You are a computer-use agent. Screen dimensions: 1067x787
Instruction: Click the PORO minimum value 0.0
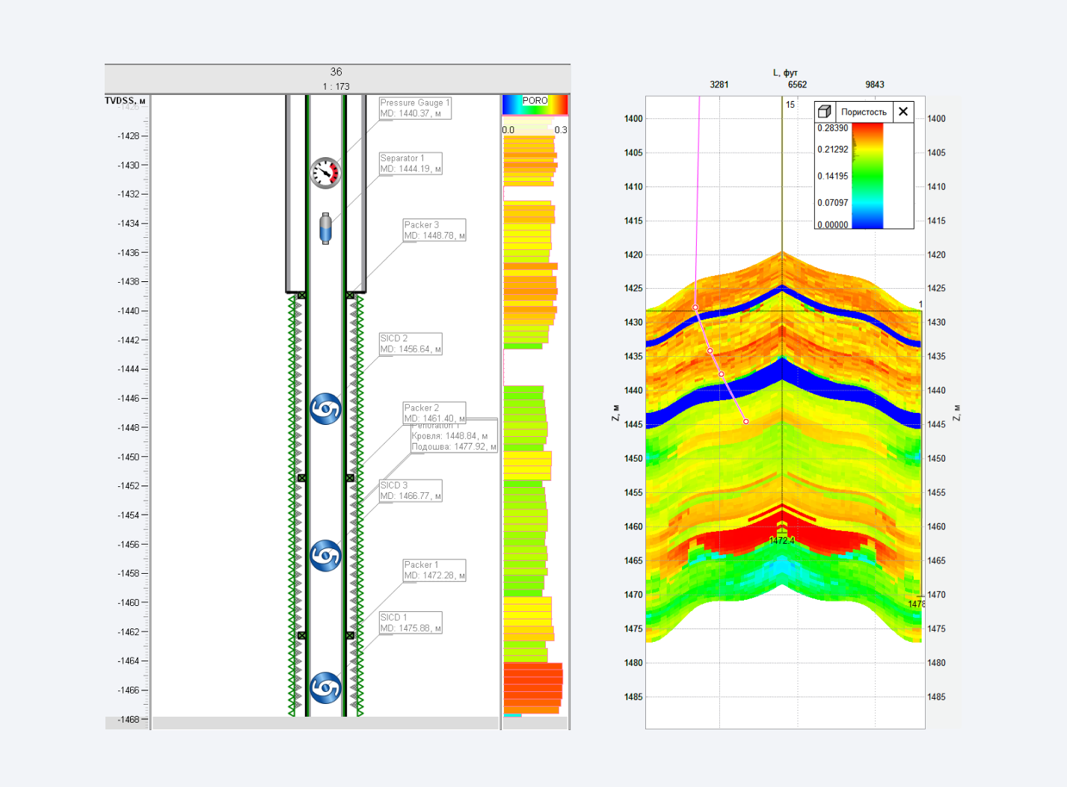(x=508, y=129)
